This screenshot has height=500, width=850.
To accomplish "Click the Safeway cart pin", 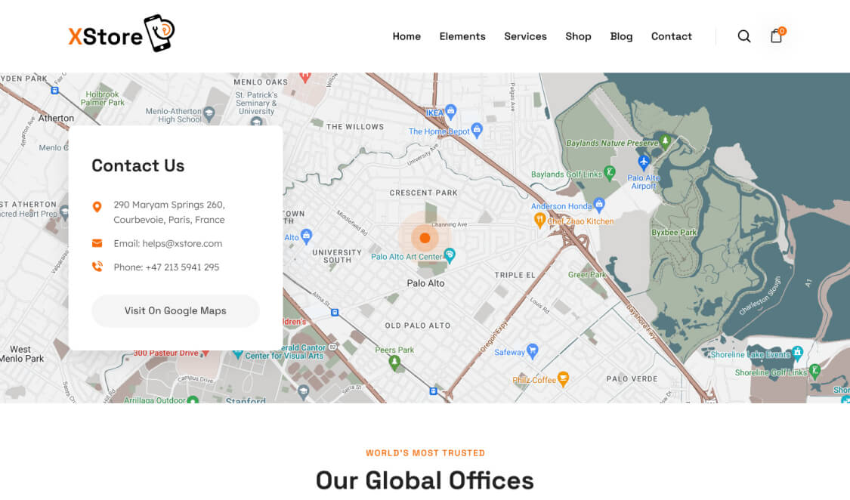I will coord(533,351).
